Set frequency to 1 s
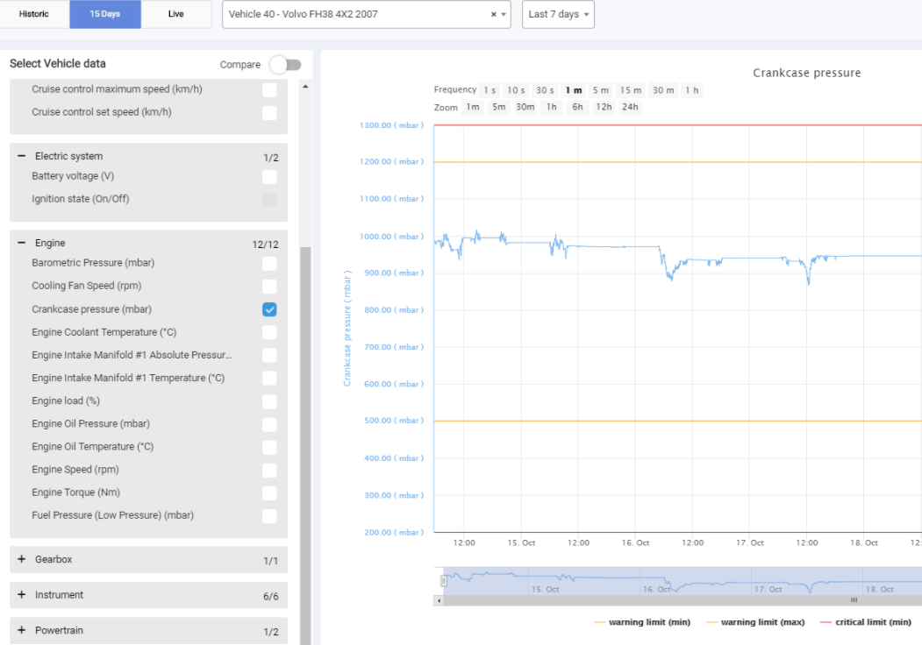 (490, 90)
